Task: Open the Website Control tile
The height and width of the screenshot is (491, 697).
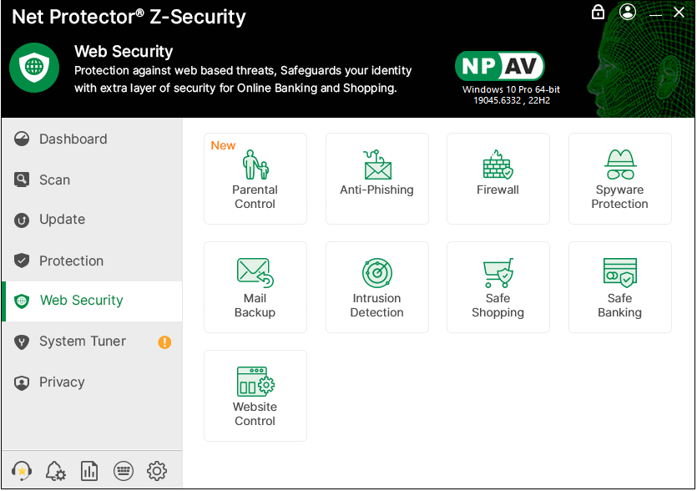Action: [x=255, y=396]
